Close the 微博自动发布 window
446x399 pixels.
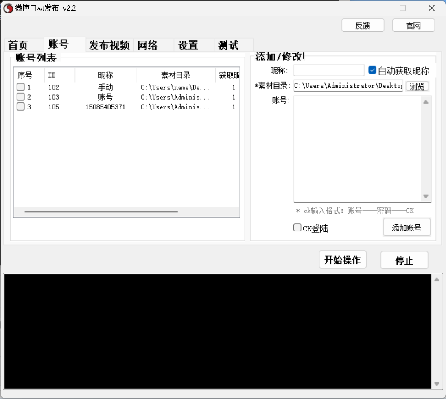coord(431,8)
